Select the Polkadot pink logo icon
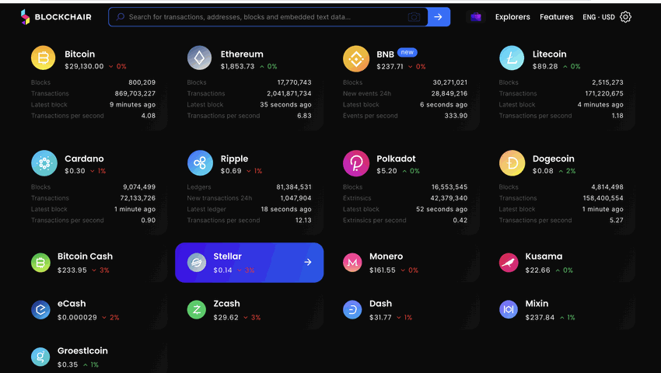This screenshot has height=373, width=661. pos(356,162)
